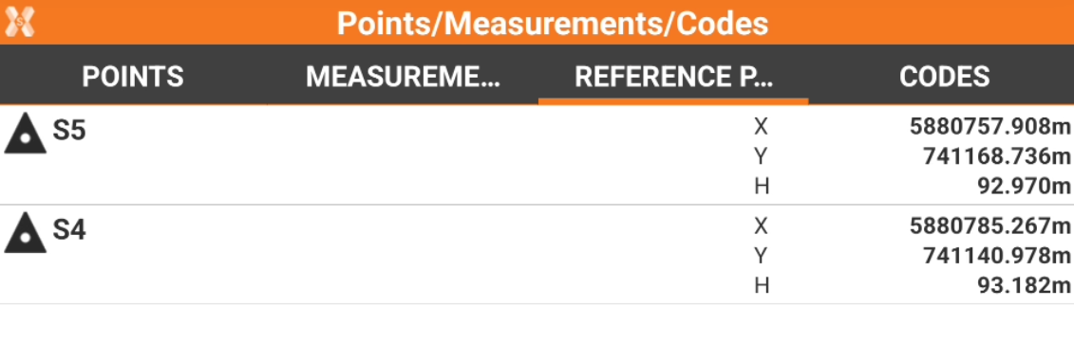
Task: Click the H label in the S5 row
Action: [x=761, y=186]
